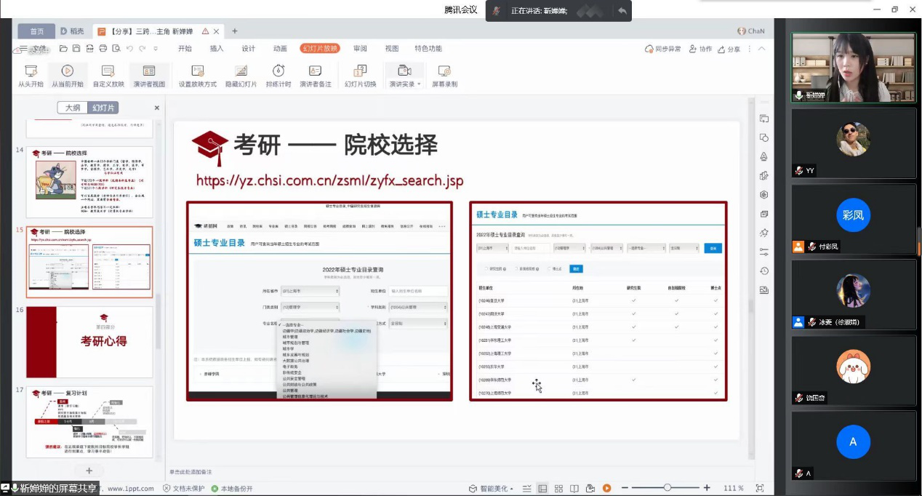922x496 pixels.
Task: Open 排练计时 rehearsal timer
Action: (x=278, y=71)
